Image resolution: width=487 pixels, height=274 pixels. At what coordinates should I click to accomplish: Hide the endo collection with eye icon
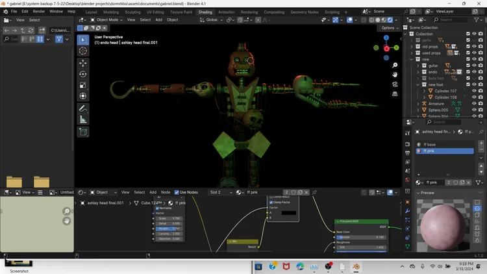click(474, 72)
